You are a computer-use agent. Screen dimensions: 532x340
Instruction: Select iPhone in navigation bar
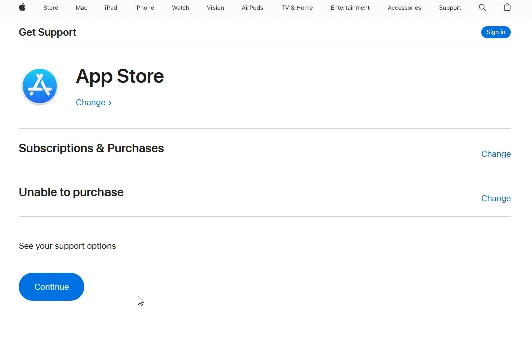(145, 8)
